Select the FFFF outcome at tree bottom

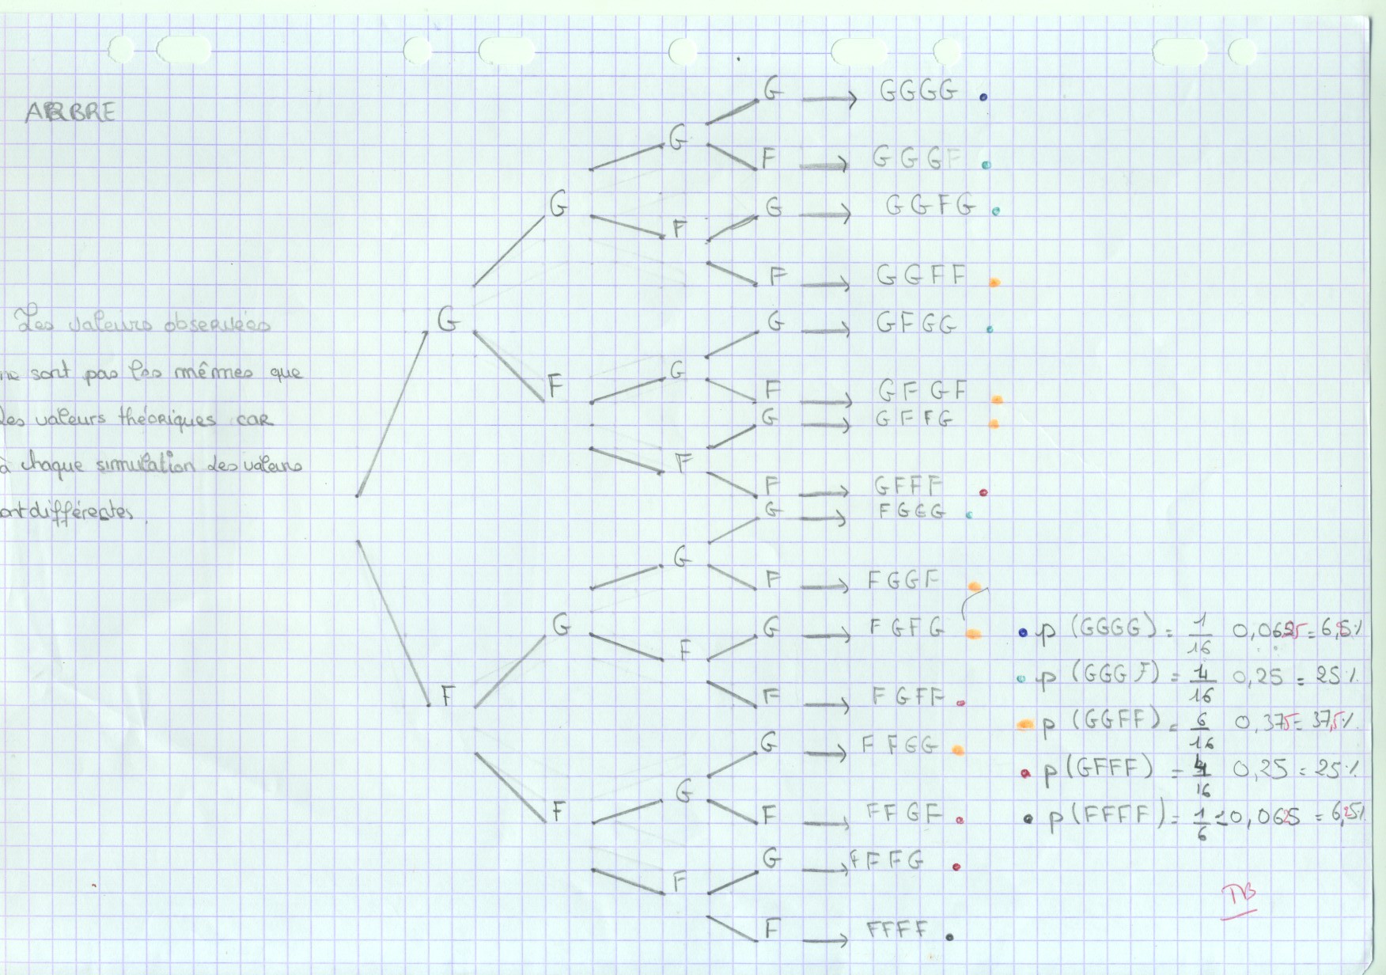tap(896, 930)
